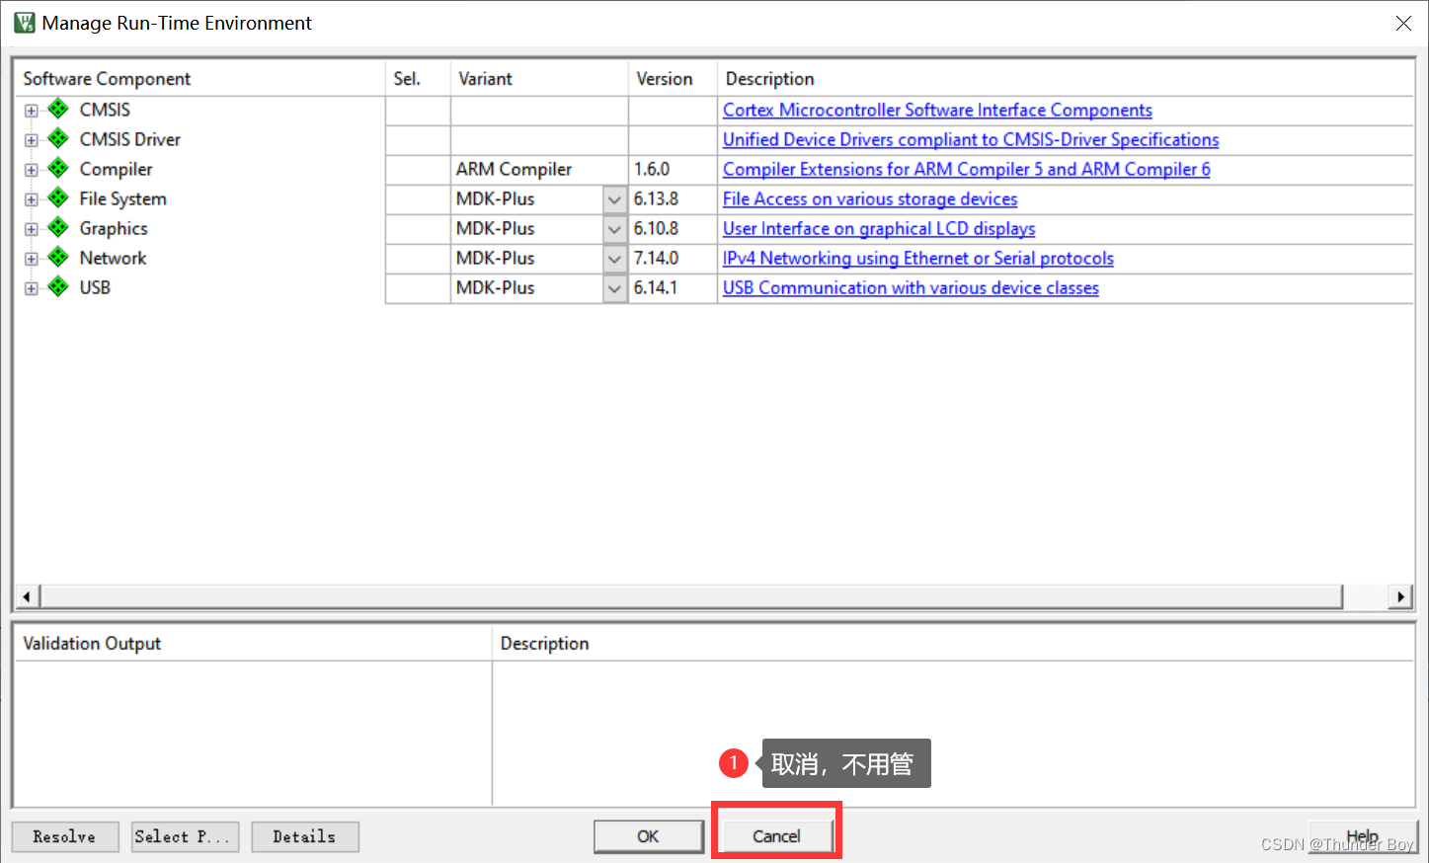The image size is (1429, 863).
Task: Click the MDK-Plus variant in Network row
Action: point(496,258)
